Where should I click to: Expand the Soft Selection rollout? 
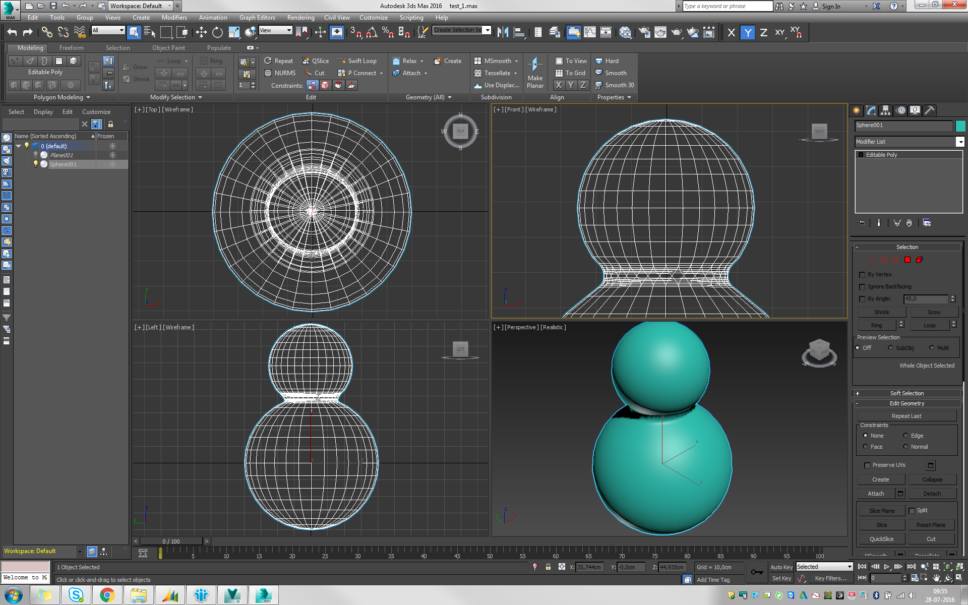tap(907, 393)
